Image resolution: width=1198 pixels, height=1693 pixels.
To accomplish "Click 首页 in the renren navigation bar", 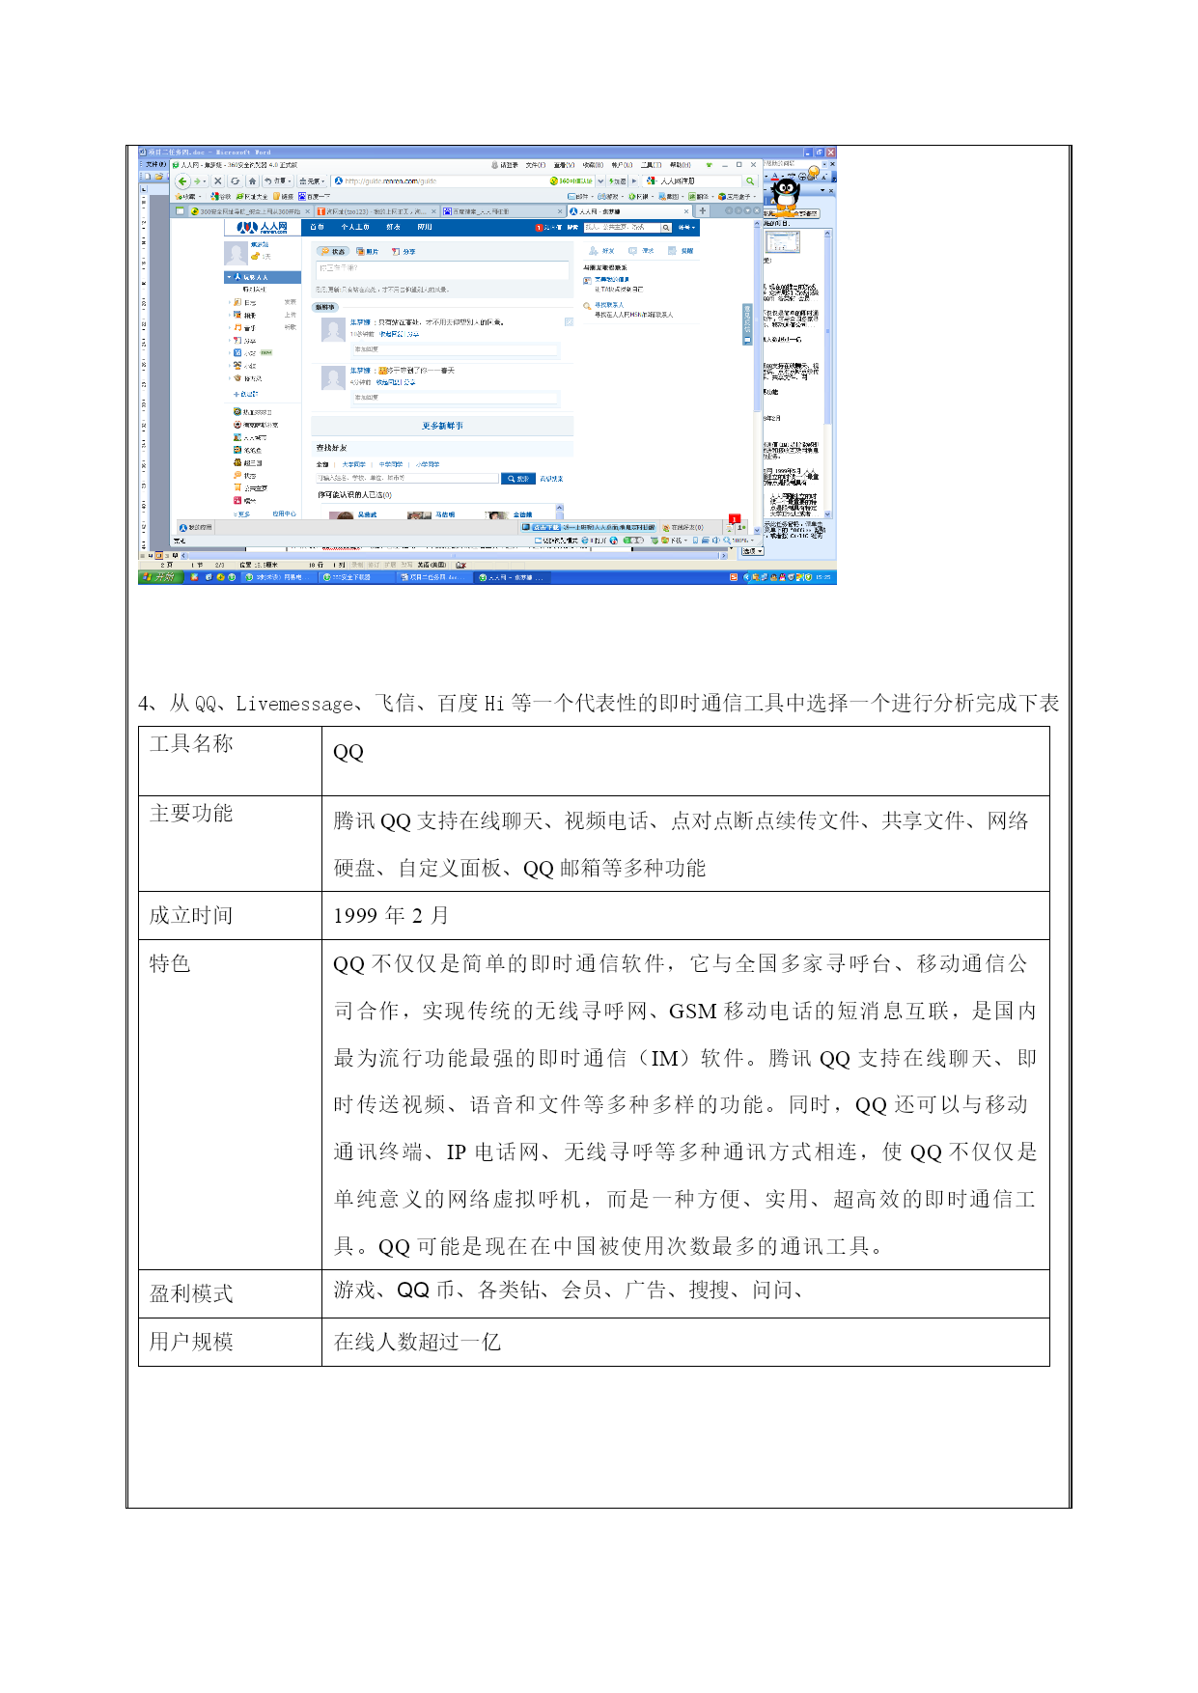I will pyautogui.click(x=317, y=228).
